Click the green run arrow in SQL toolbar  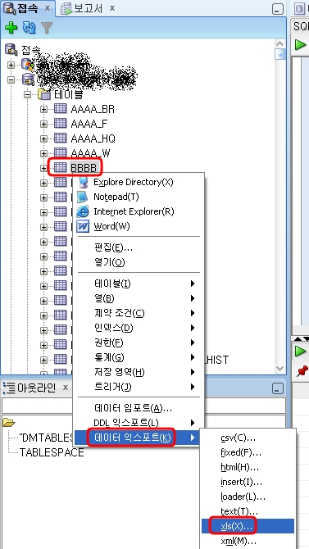coord(301,44)
